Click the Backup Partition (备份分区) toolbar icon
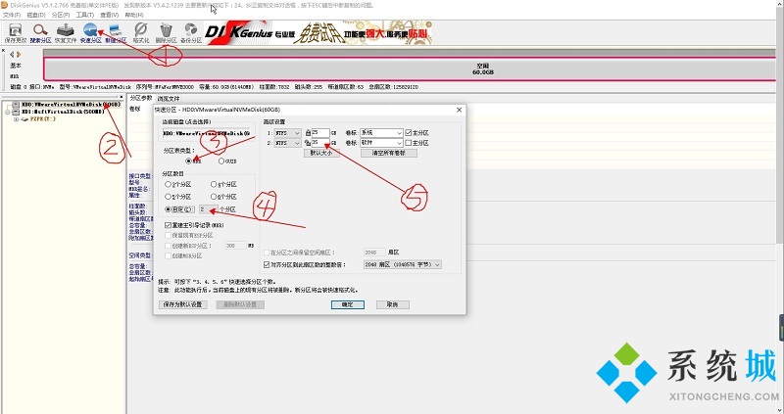784x414 pixels. [x=190, y=32]
